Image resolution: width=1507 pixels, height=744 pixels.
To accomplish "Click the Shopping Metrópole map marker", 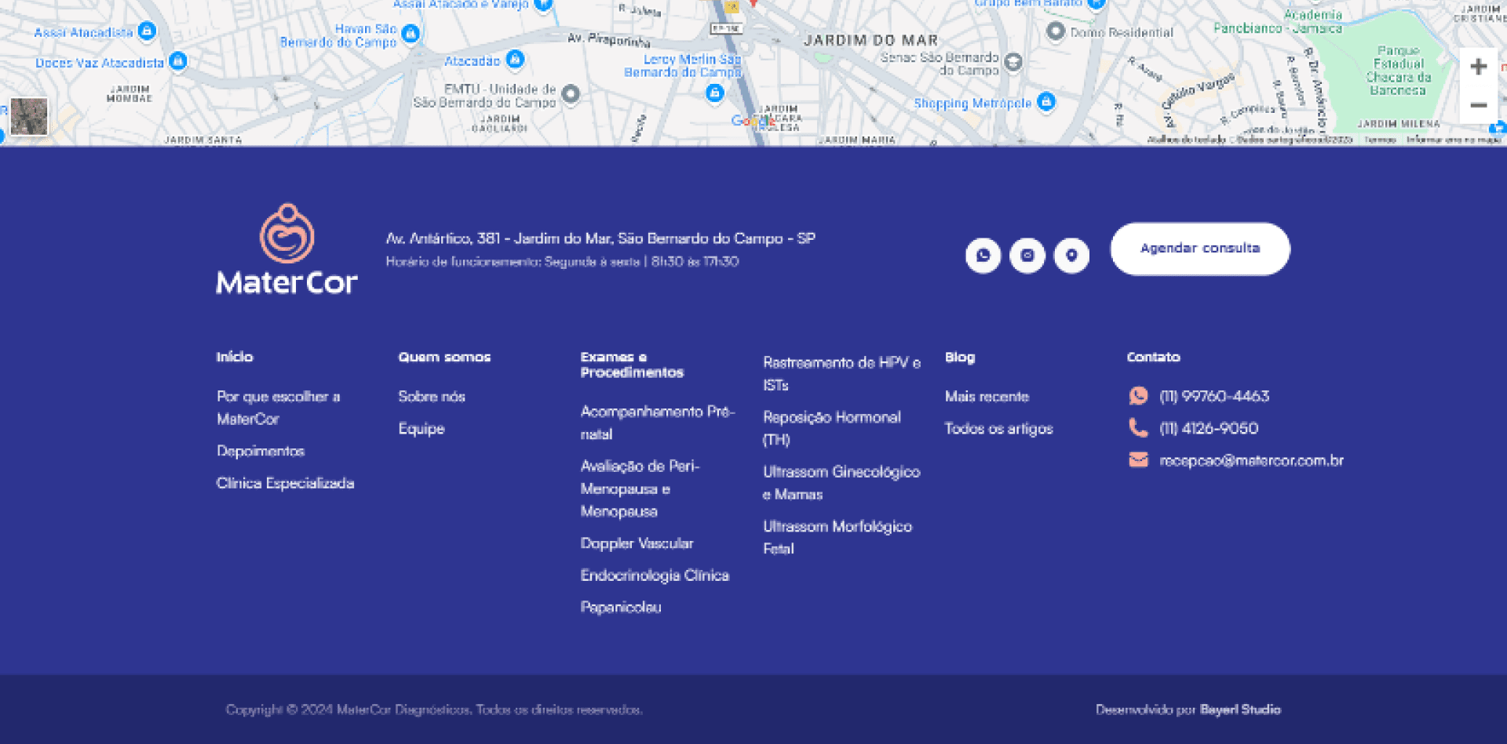I will [x=1045, y=102].
